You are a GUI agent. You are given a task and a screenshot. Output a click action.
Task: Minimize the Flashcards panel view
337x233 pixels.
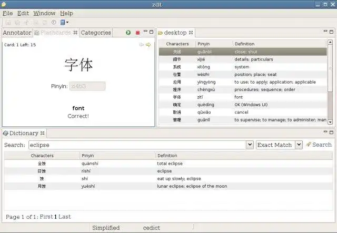145,32
